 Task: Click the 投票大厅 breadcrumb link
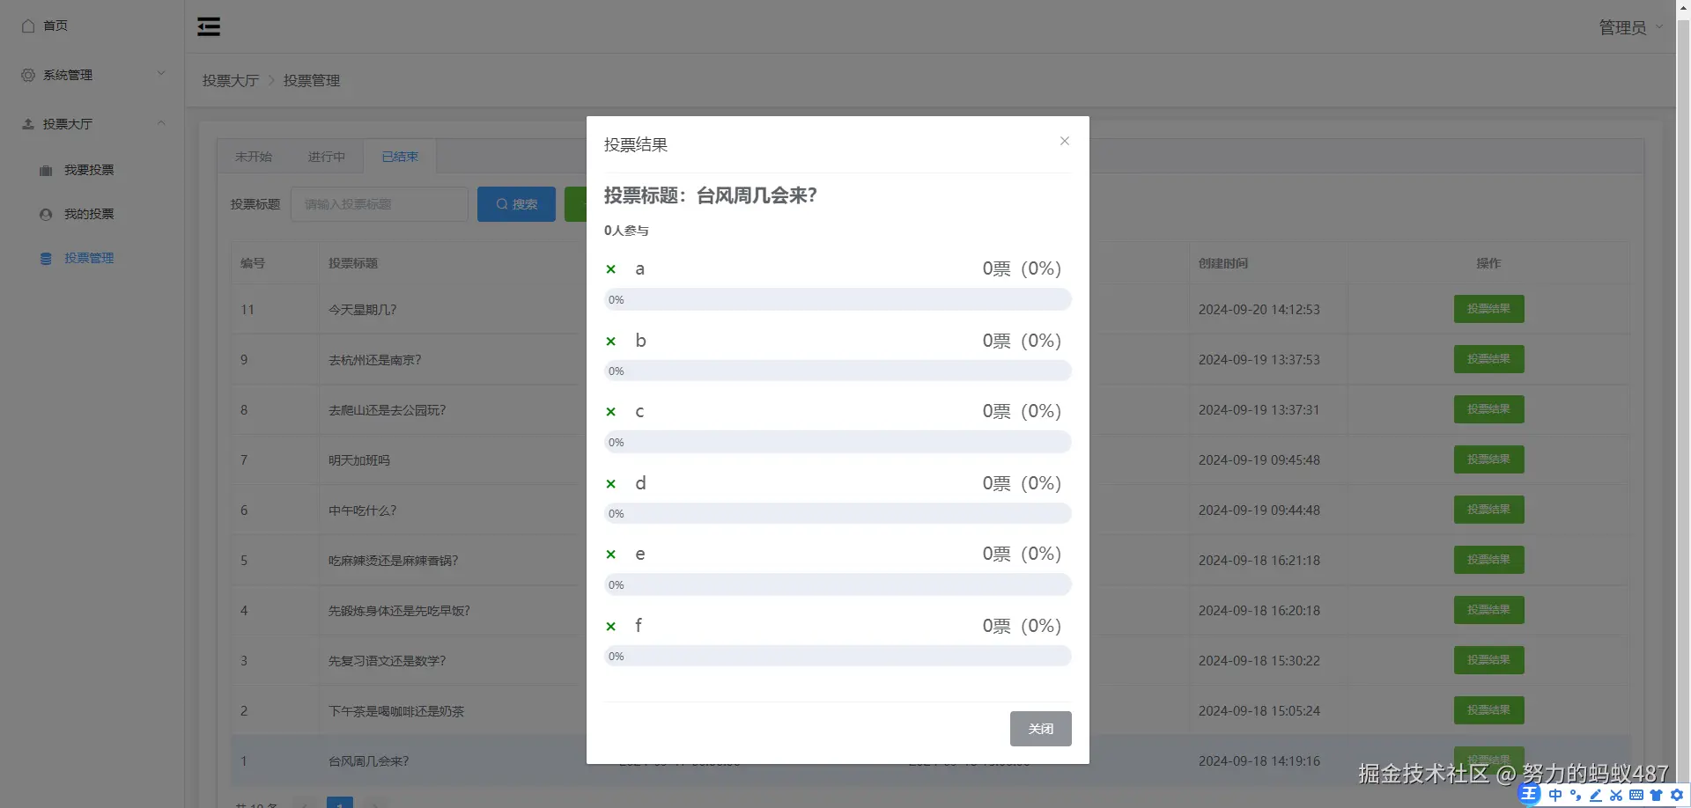tap(231, 80)
